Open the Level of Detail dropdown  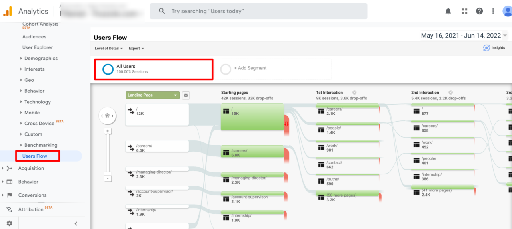coord(109,49)
